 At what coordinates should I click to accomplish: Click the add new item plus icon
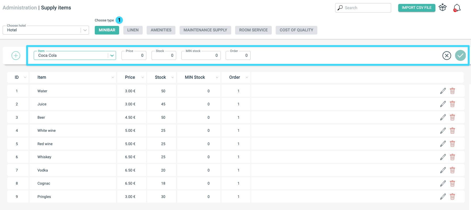(16, 55)
